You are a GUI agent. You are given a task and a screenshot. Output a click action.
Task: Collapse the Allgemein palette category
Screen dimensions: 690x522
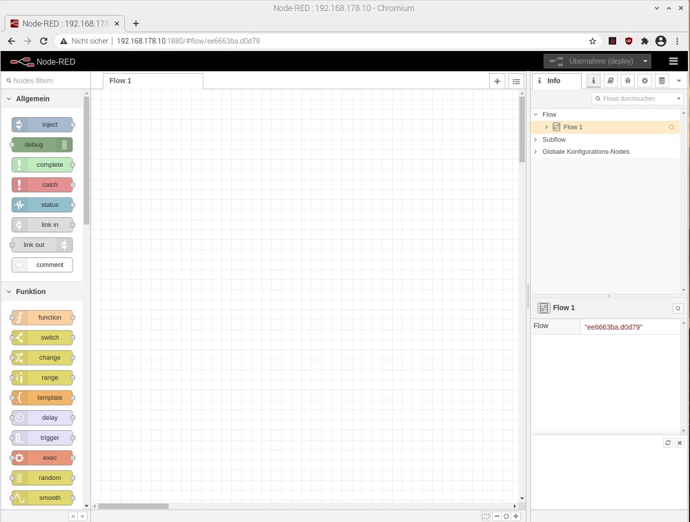pos(9,99)
